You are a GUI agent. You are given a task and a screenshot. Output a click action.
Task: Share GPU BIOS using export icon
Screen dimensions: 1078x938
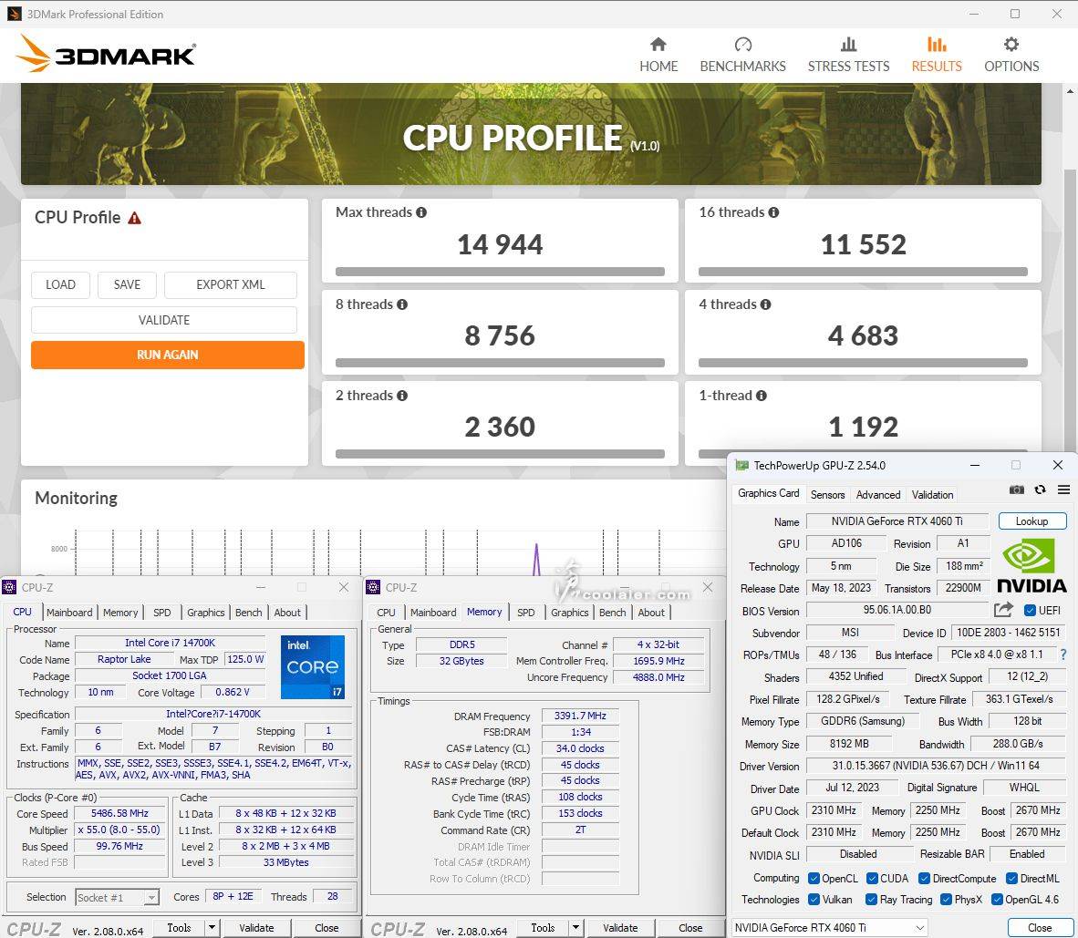[1003, 610]
